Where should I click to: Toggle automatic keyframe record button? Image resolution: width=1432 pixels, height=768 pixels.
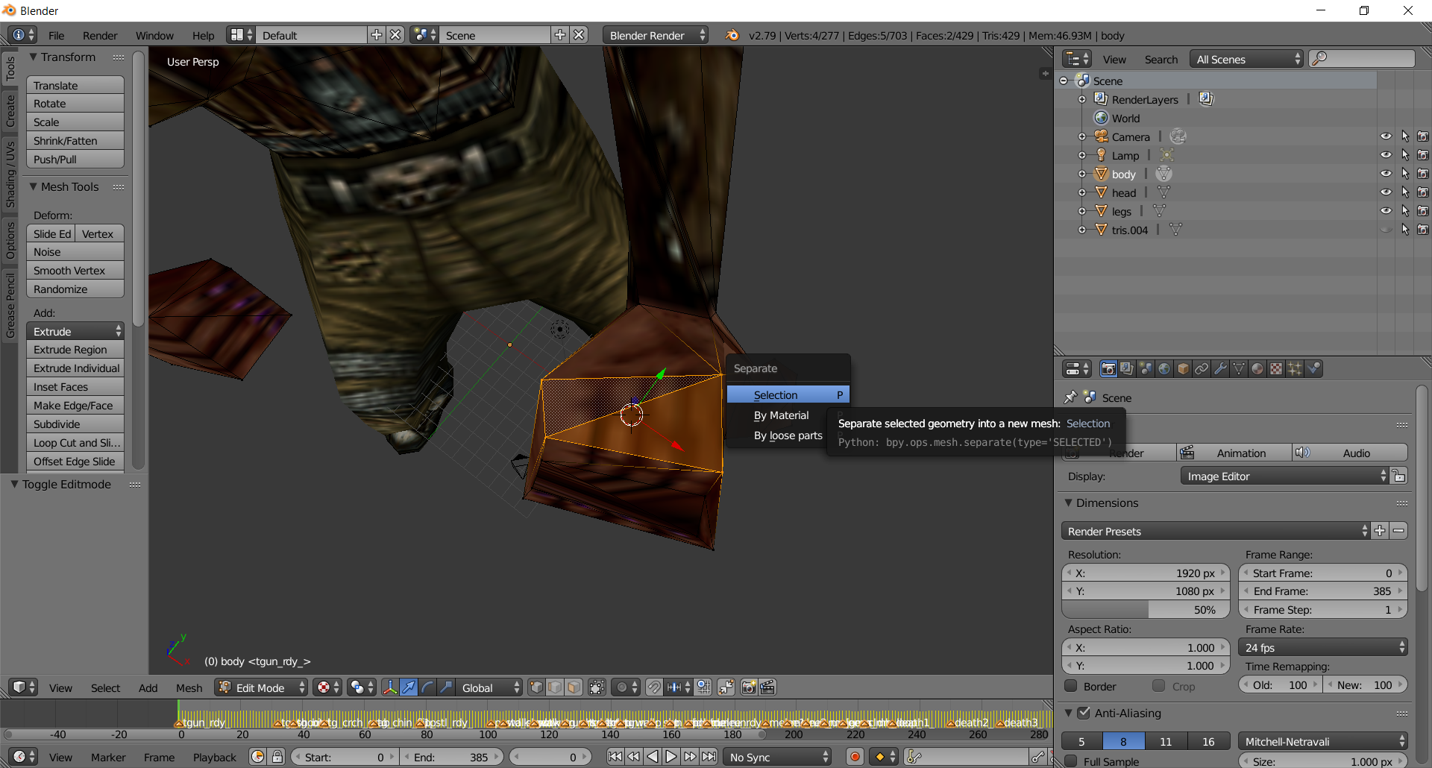pos(855,757)
